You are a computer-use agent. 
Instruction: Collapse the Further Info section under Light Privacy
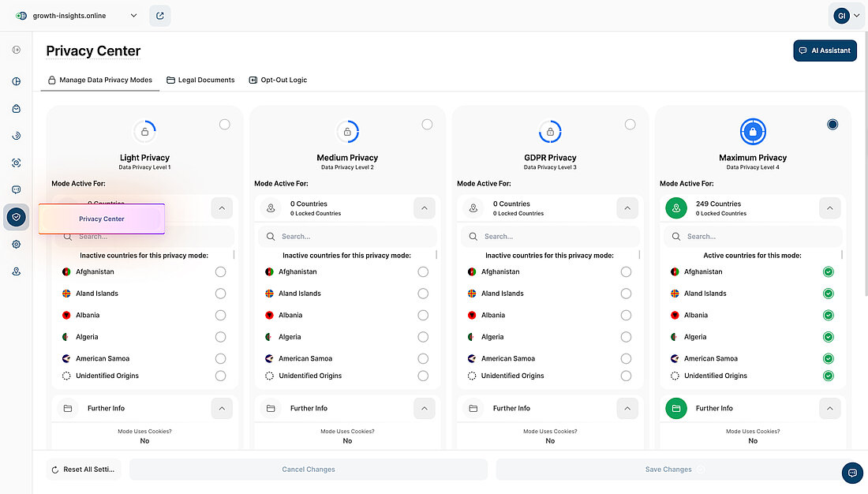pos(222,408)
